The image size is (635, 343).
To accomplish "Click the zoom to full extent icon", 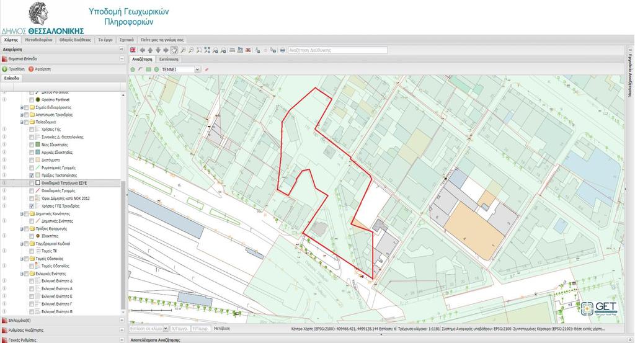I will pos(207,50).
